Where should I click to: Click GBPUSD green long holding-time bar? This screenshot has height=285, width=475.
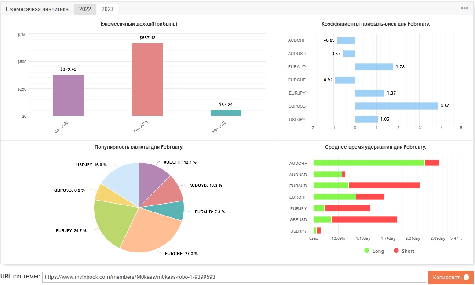click(x=322, y=219)
